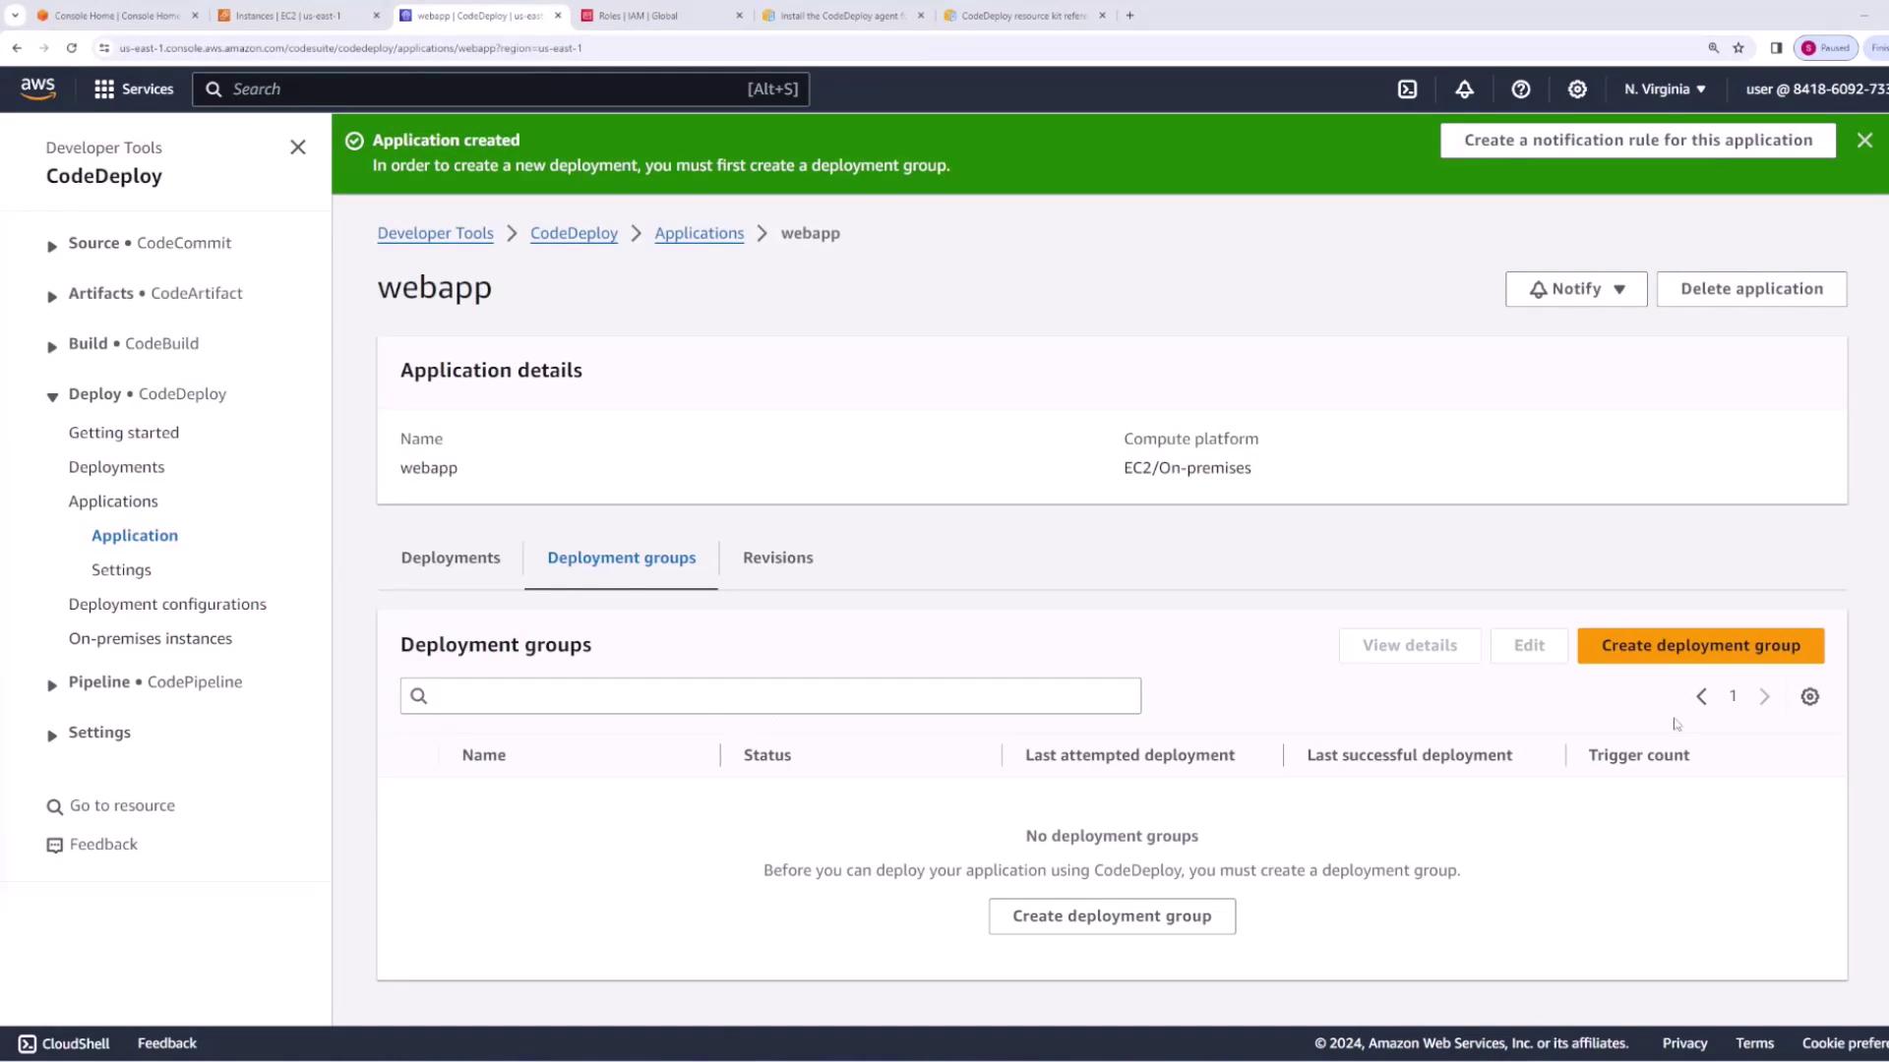Switch to the Revisions tab
The width and height of the screenshot is (1889, 1062).
coord(777,558)
